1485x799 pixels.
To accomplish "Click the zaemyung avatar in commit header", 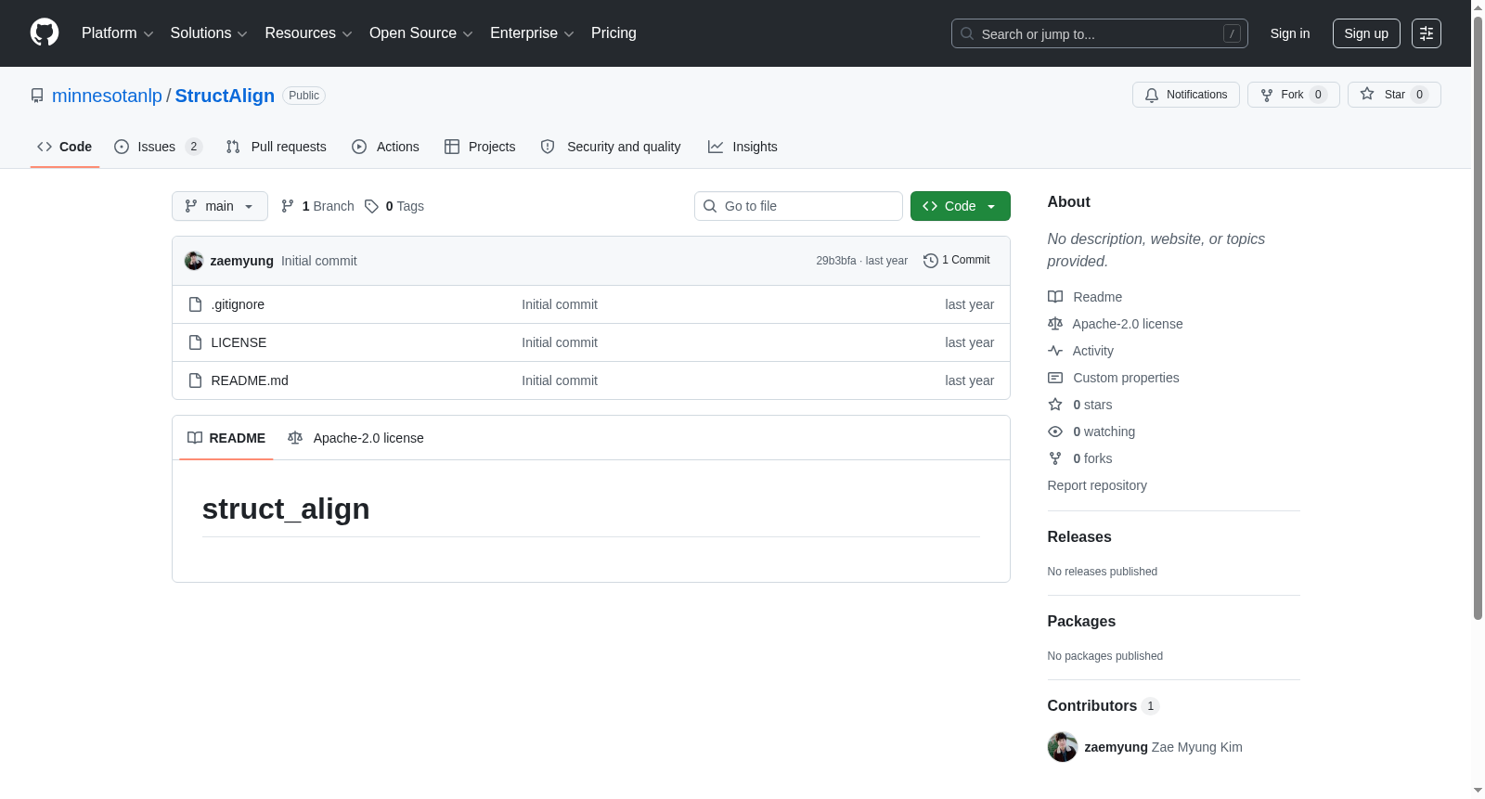I will 194,261.
